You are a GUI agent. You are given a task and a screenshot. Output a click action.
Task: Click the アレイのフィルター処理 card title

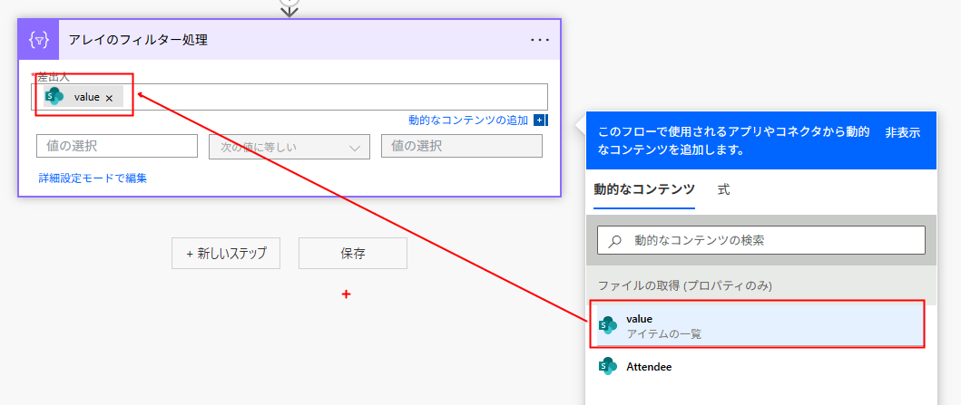pos(138,41)
